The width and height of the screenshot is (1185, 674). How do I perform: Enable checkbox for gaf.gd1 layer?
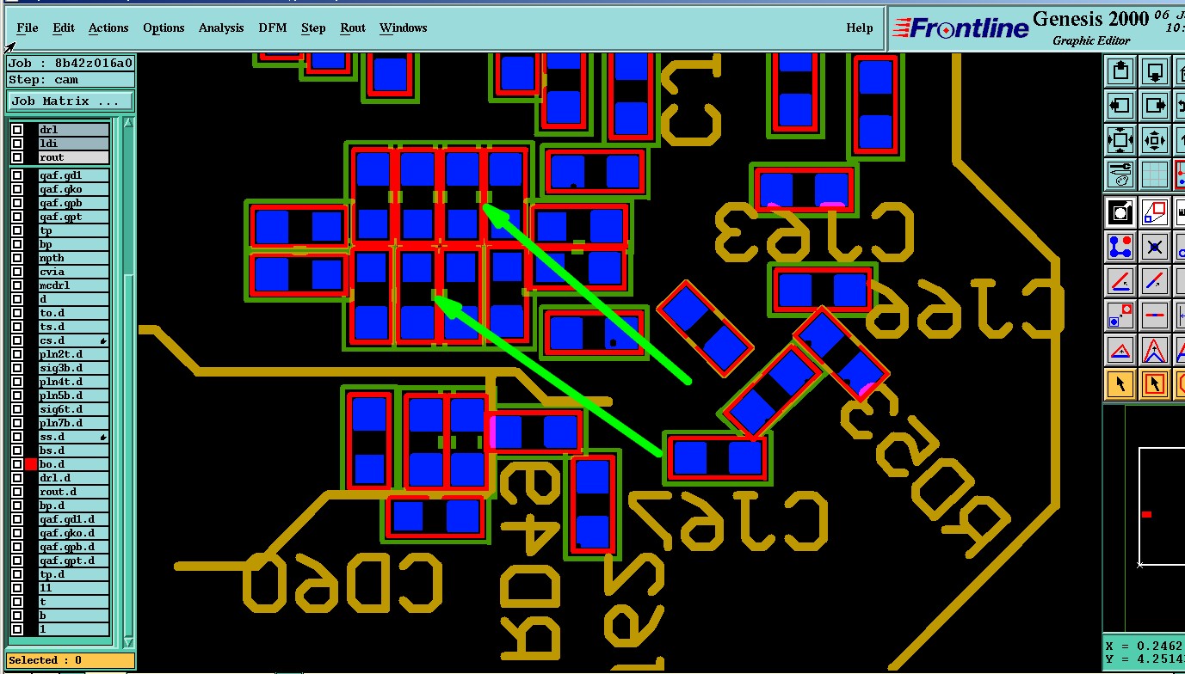(17, 175)
